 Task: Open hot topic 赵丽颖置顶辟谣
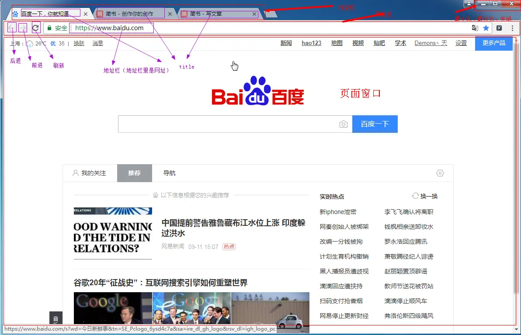[x=406, y=271]
